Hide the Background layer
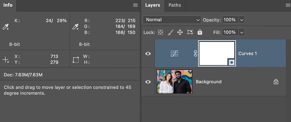This screenshot has width=291, height=122. (x=148, y=82)
